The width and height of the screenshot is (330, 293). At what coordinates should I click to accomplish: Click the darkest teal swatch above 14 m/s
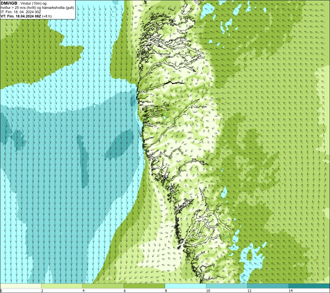310,286
